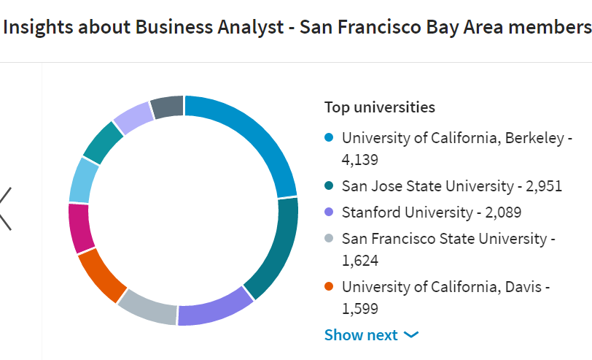Screen dimensions: 592x360
Task: Click the lavender donut segment near top
Action: (x=132, y=118)
